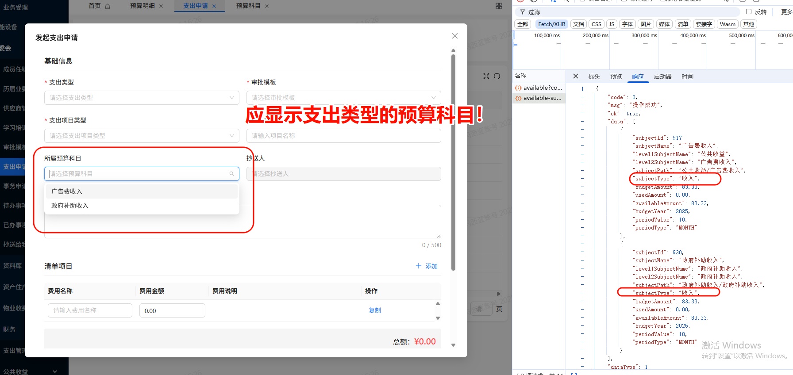Click the dialog's vertical scrollbar thumb
This screenshot has width=793, height=375.
[453, 162]
